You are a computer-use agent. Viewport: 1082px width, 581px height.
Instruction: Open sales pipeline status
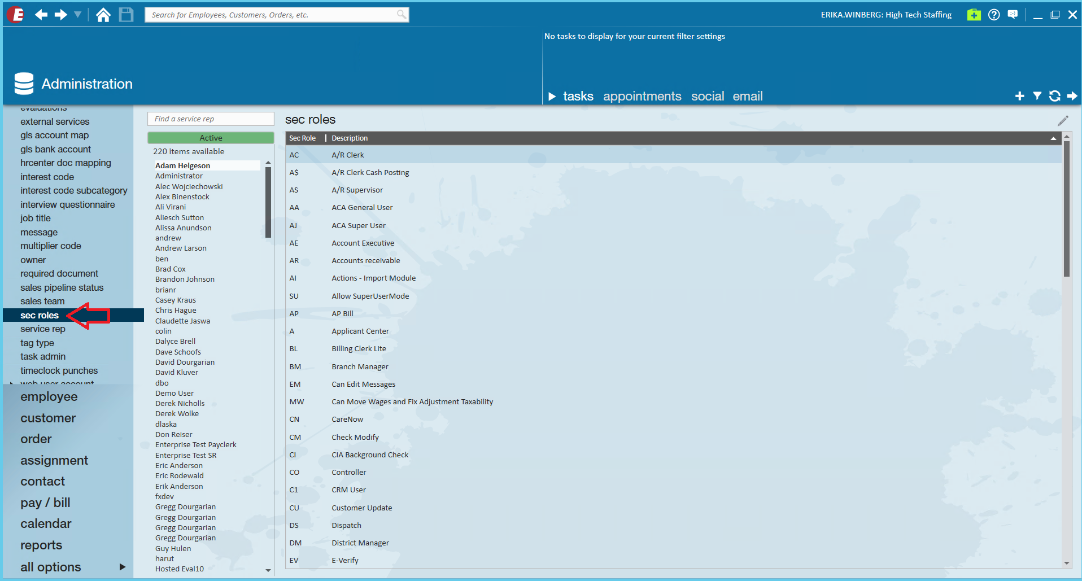pyautogui.click(x=62, y=287)
